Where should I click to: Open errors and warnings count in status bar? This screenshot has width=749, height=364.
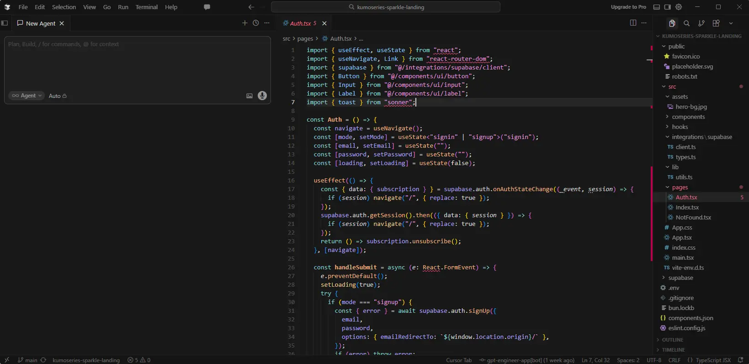point(139,360)
